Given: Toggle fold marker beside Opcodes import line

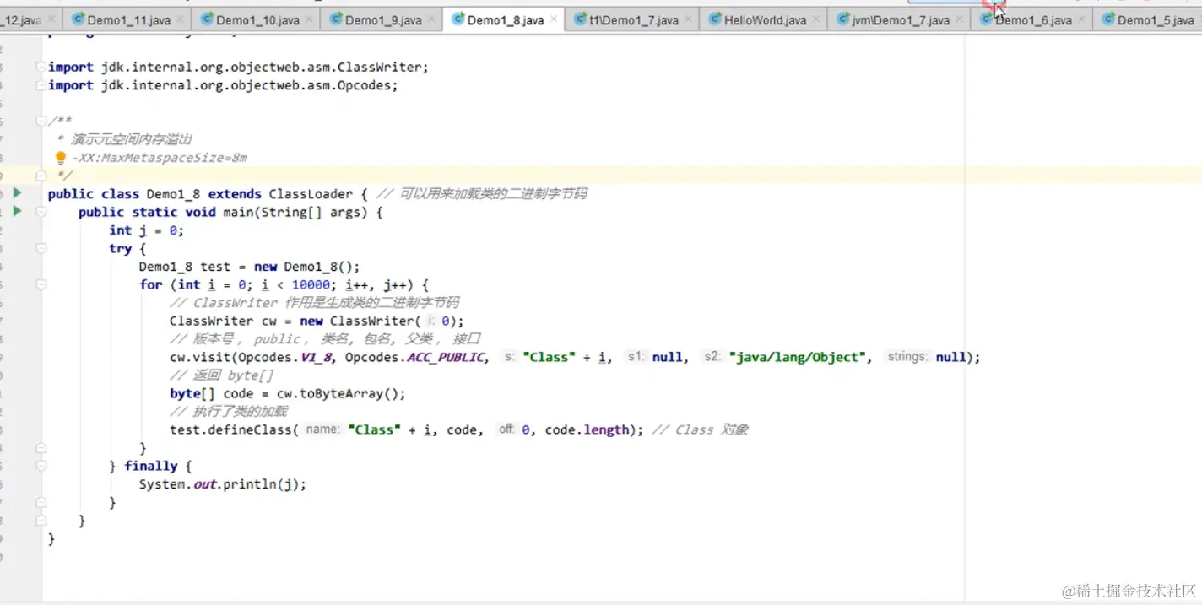Looking at the screenshot, I should coord(41,85).
